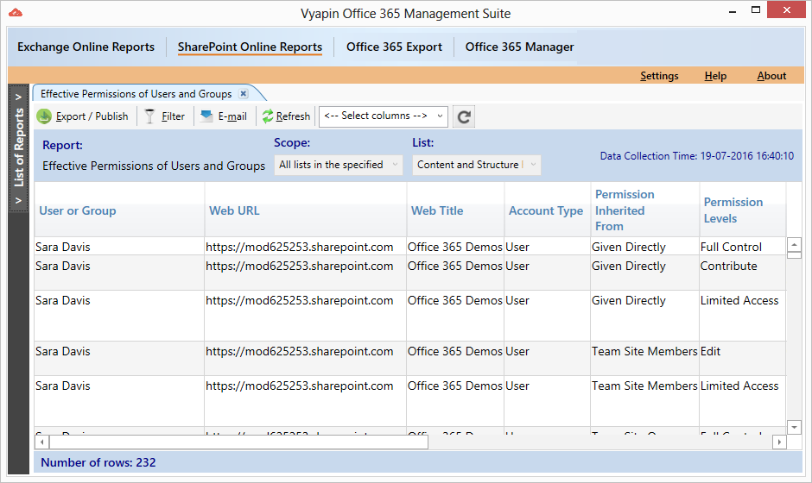Screen dimensions: 812x483
Task: Click Office 365 Demos in Edit row
Action: pos(454,351)
